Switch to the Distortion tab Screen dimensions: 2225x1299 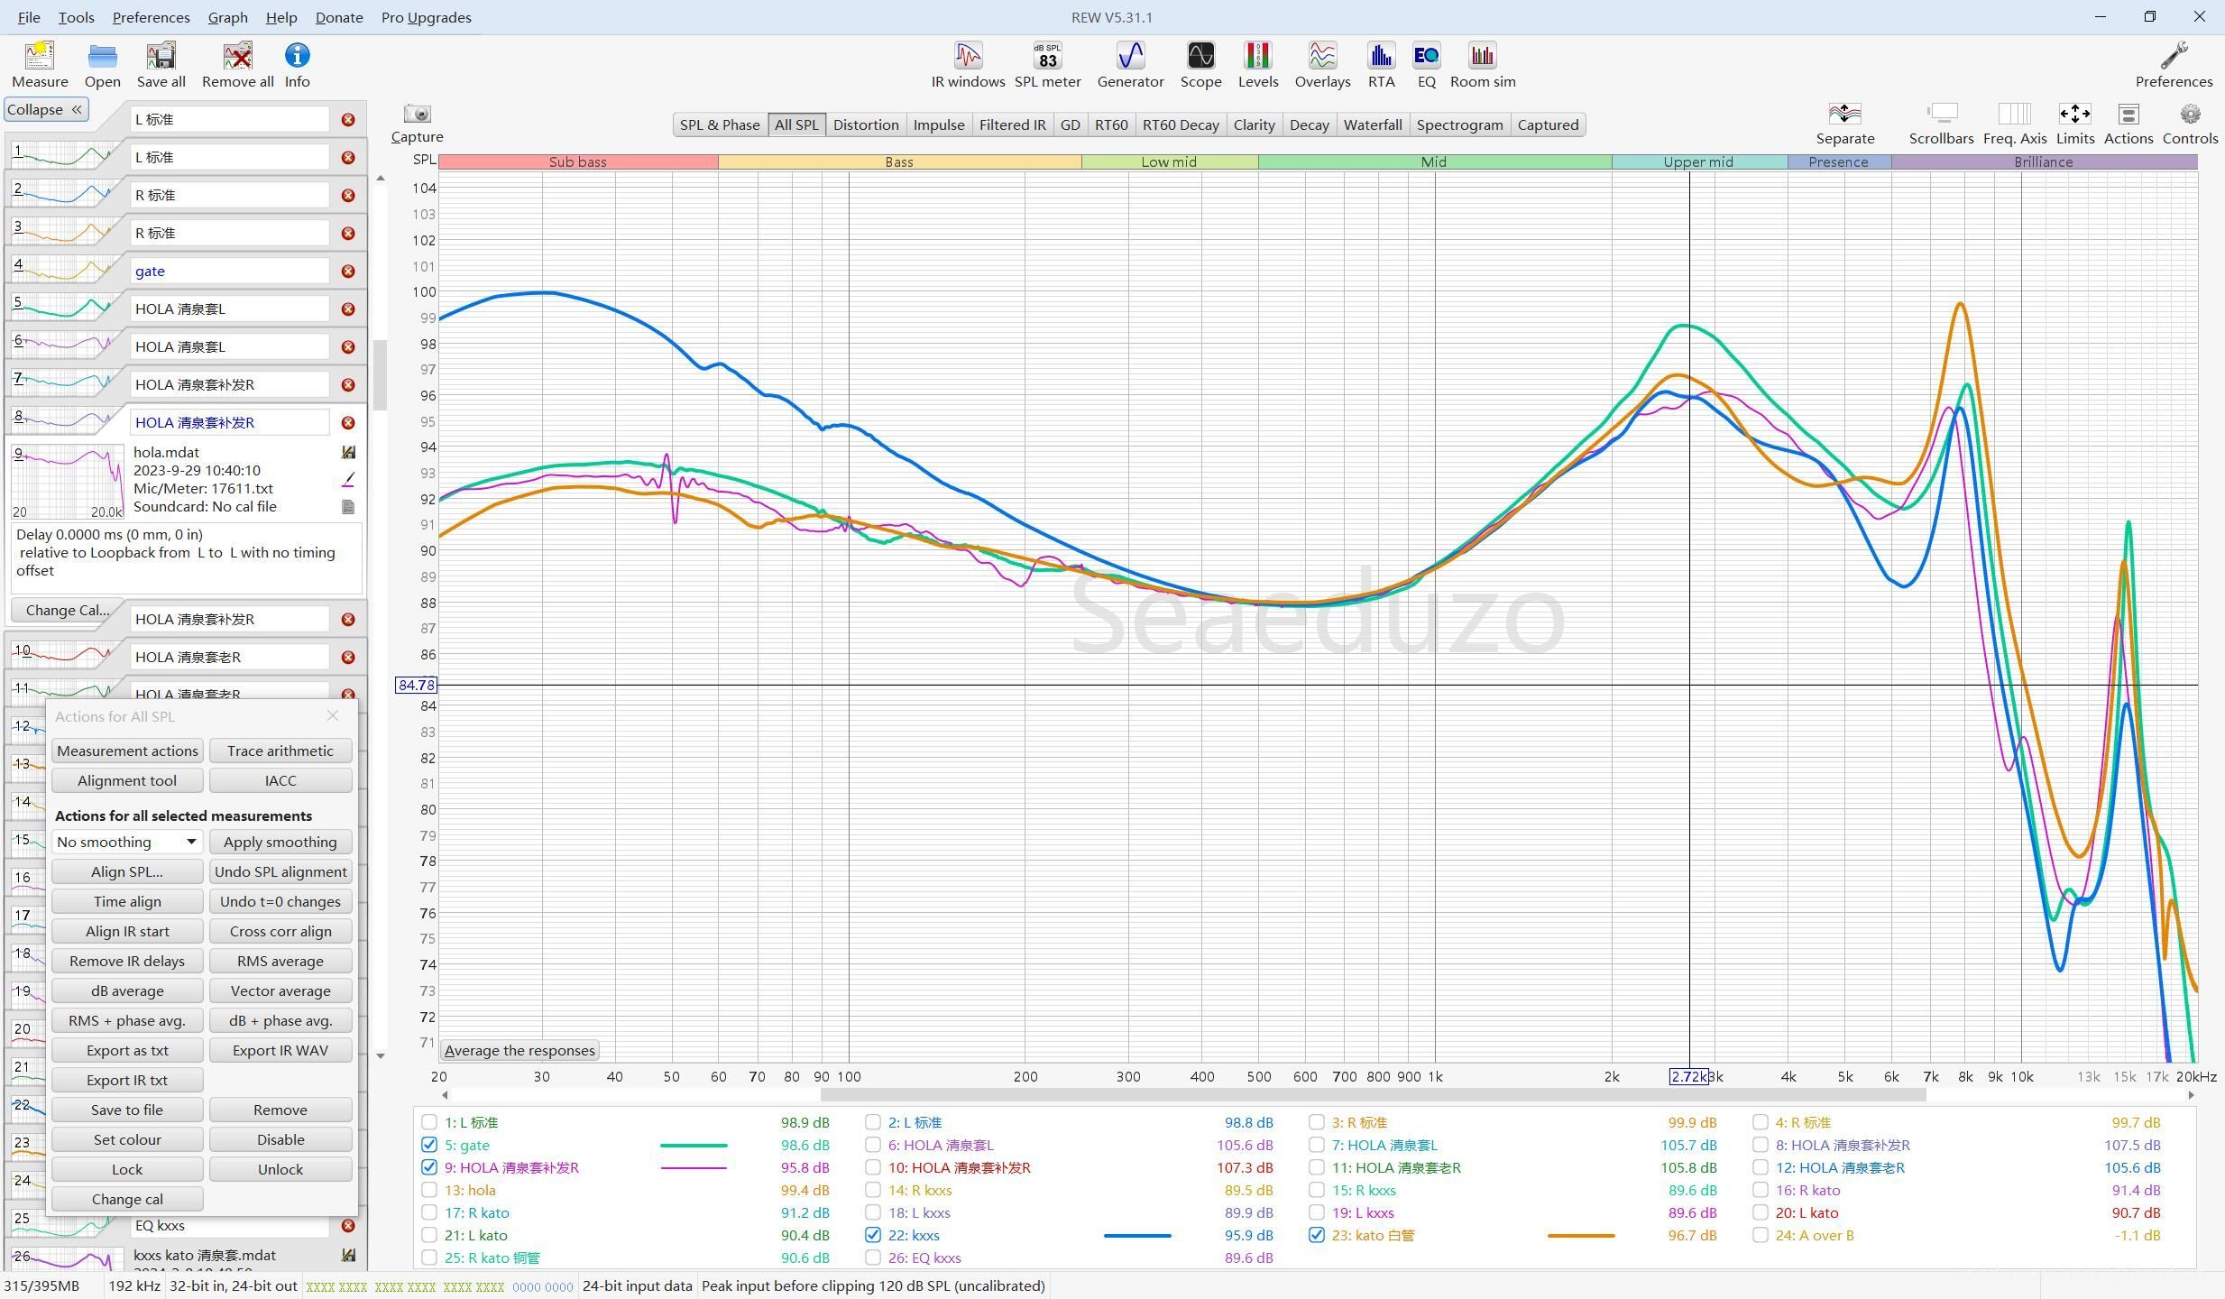tap(866, 124)
